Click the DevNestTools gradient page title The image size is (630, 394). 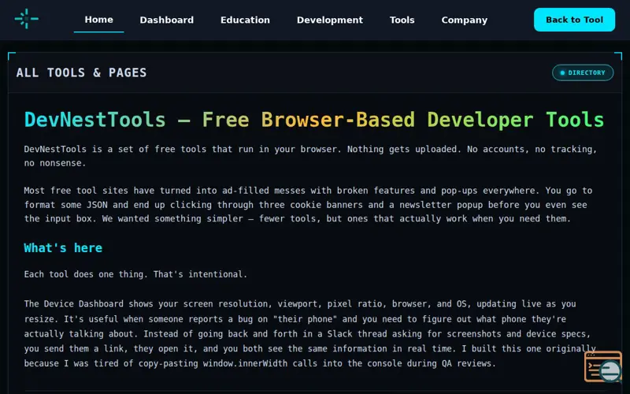[313, 120]
